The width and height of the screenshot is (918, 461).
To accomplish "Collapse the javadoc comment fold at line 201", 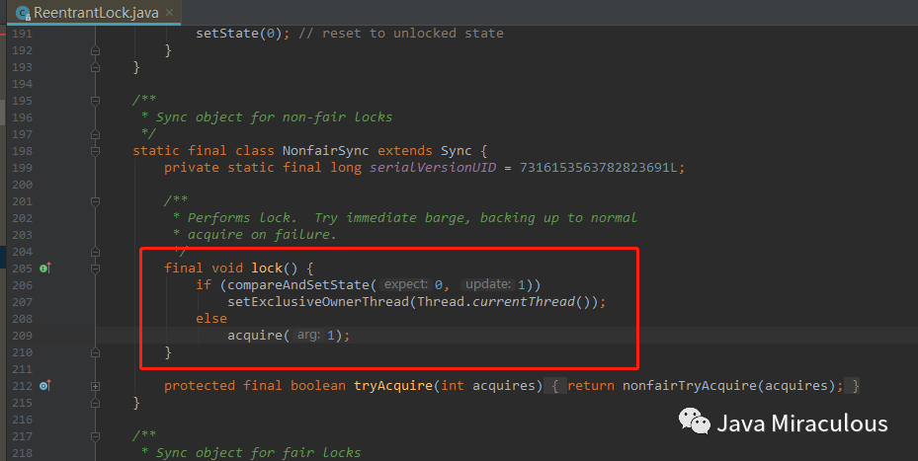I will point(96,201).
